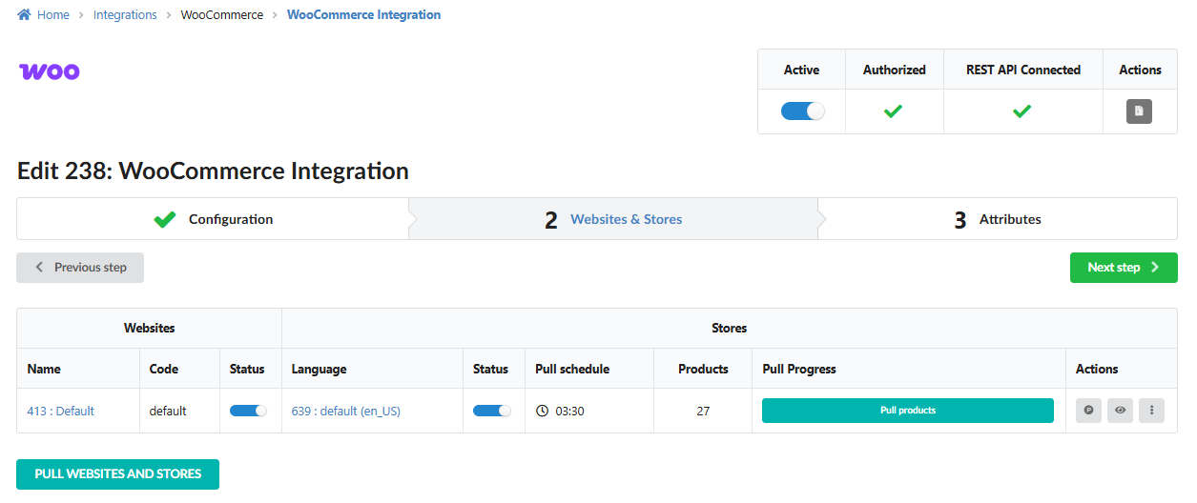Click the green Configuration step checkmark
The width and height of the screenshot is (1197, 503).
tap(165, 219)
